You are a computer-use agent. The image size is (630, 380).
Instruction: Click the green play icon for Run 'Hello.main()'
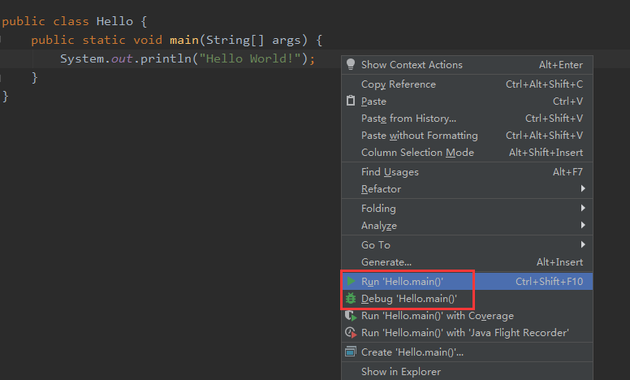click(x=352, y=281)
